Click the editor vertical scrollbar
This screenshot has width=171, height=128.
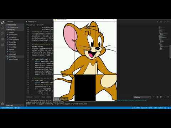point(170,52)
